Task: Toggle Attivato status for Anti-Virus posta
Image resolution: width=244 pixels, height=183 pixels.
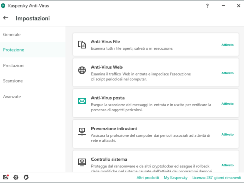Action: (227, 104)
